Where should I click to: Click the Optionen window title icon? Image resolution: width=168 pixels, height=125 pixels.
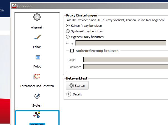pos(14,6)
